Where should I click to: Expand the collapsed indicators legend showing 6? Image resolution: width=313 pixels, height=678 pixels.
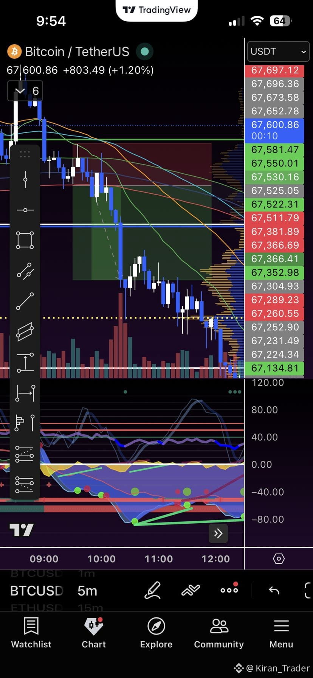click(25, 91)
